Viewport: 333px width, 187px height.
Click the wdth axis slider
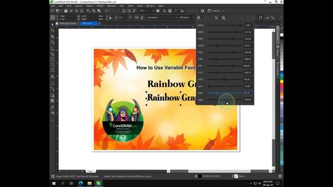[x=225, y=93]
